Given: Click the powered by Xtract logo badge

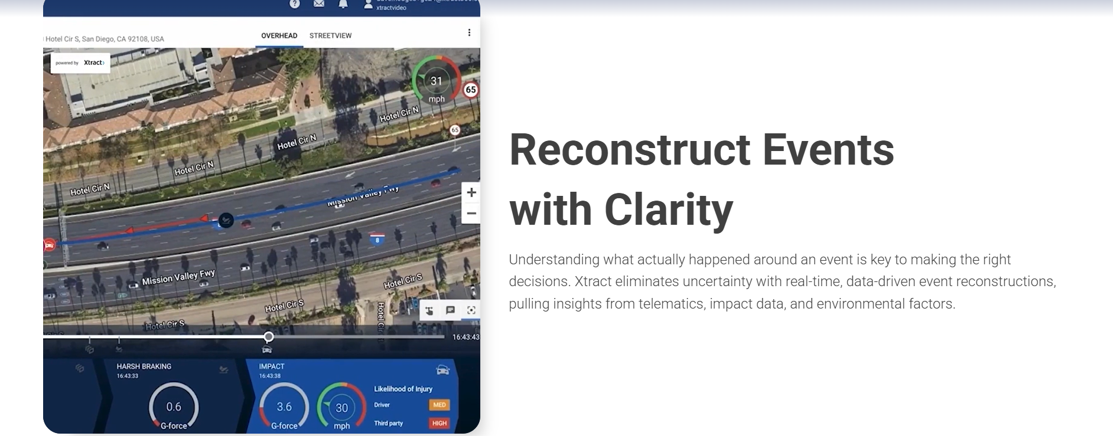Looking at the screenshot, I should [80, 63].
